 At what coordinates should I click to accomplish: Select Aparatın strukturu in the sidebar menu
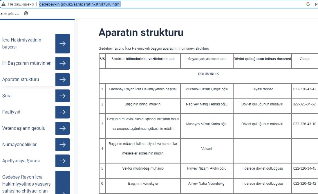21,79
